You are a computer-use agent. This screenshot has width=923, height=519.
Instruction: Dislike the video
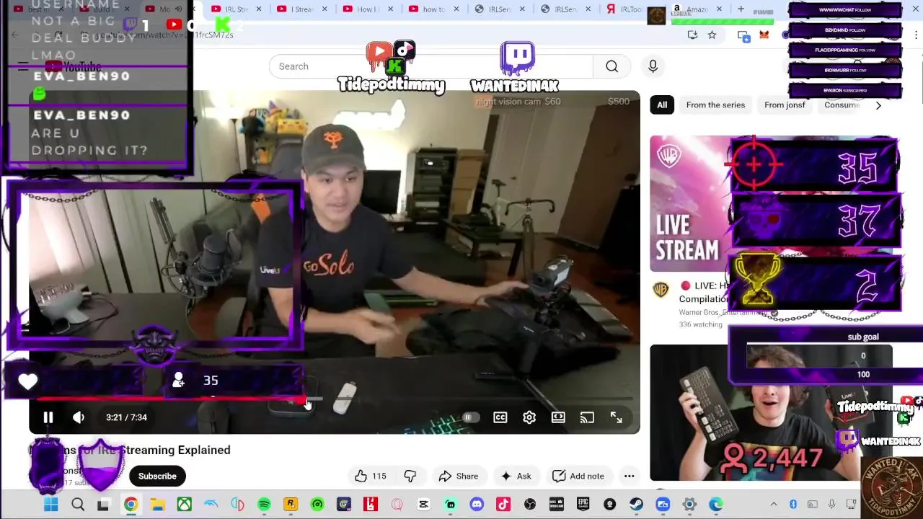point(410,476)
